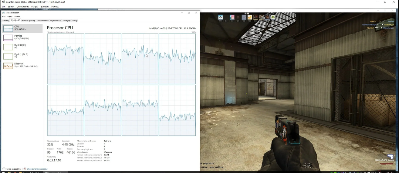Click the top row fourth CPU graph
Screen dimensions: 399x173
click(x=177, y=59)
